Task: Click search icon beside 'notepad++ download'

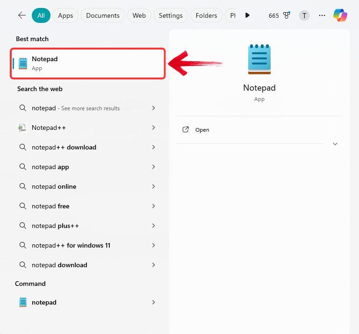Action: (x=22, y=147)
